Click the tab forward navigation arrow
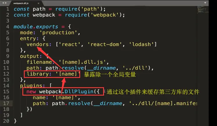Screen dimensions: 217x126 (x=6, y=3)
